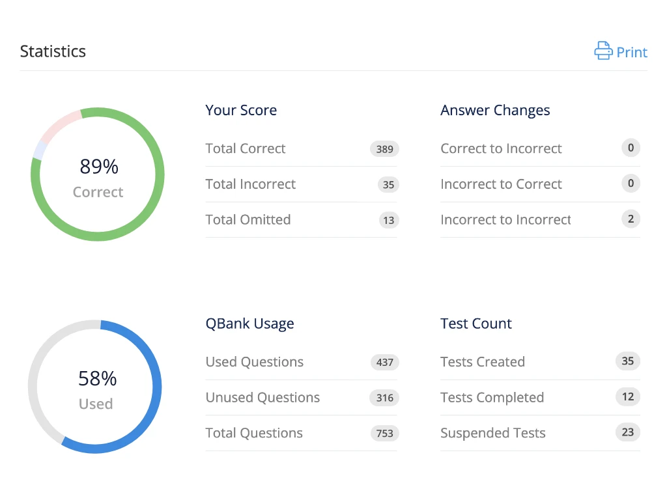Select the 13 Total Omitted badge

[x=389, y=220]
